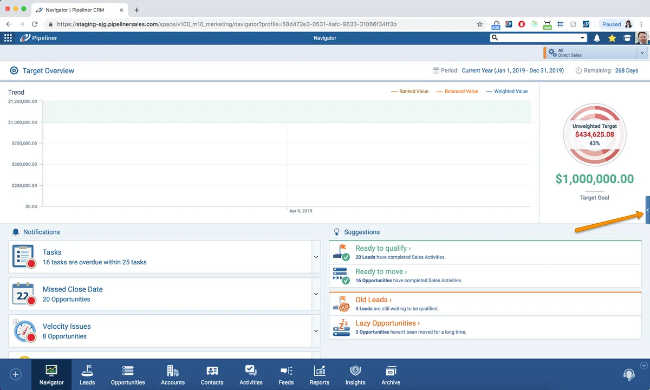Open Lazy Opportunities suggestion link
This screenshot has width=650, height=390.
387,323
